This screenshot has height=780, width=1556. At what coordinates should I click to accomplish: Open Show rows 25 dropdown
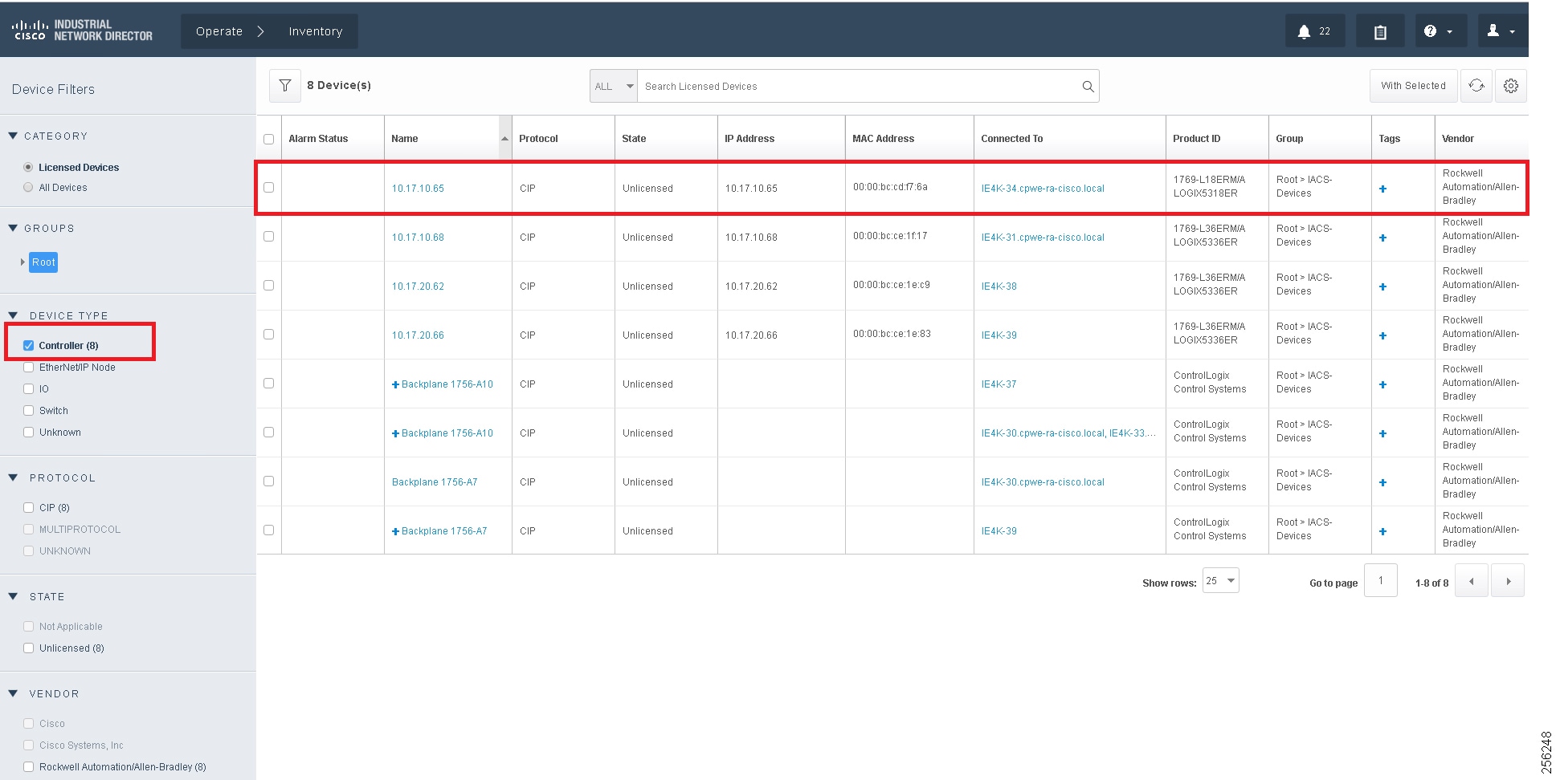tap(1220, 580)
